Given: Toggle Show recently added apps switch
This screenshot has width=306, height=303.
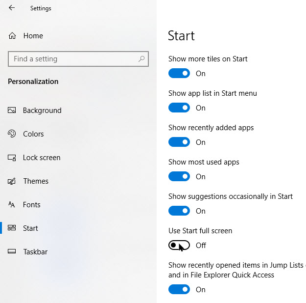Looking at the screenshot, I should [x=179, y=142].
